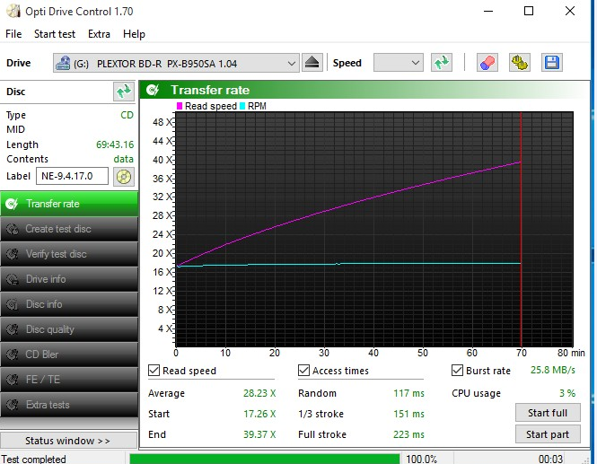Open the Disc quality panel
Viewport: 597px width, 464px height.
(69, 329)
